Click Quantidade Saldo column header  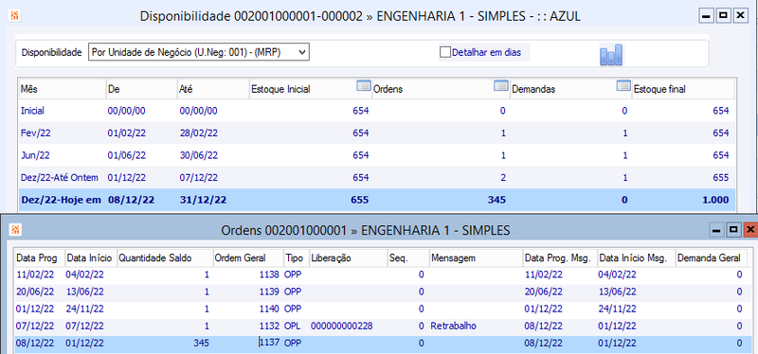(165, 258)
